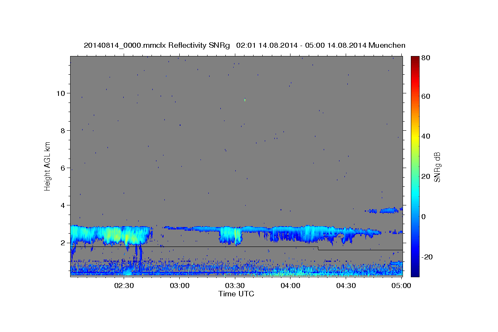498x332 pixels.
Task: Click the yellow outlier pixel near 10 km
Action: click(x=245, y=100)
